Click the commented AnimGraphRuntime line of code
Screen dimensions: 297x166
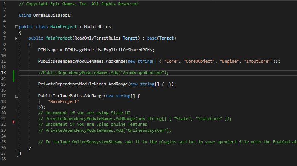103,73
